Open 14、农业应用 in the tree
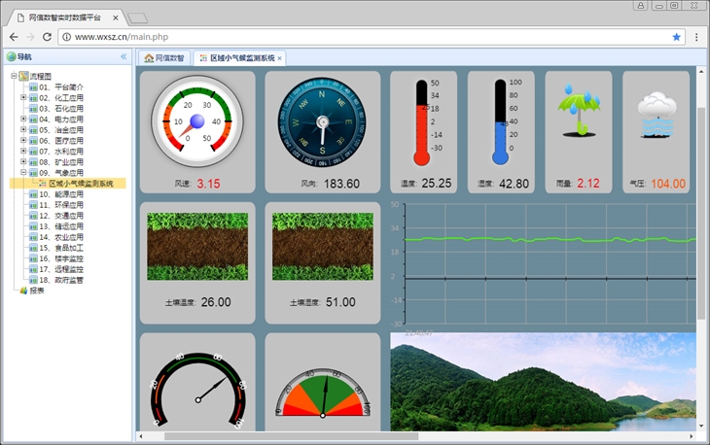 pos(61,237)
